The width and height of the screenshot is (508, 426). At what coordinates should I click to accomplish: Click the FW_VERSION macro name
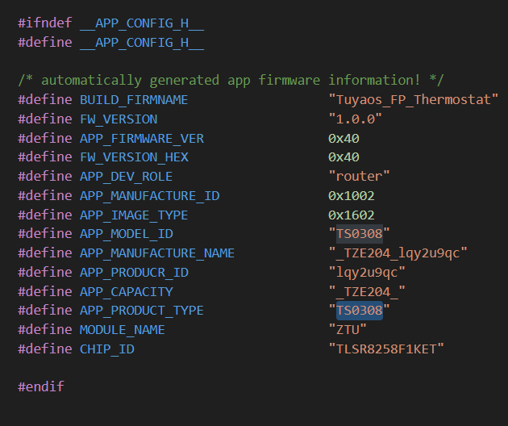[119, 119]
